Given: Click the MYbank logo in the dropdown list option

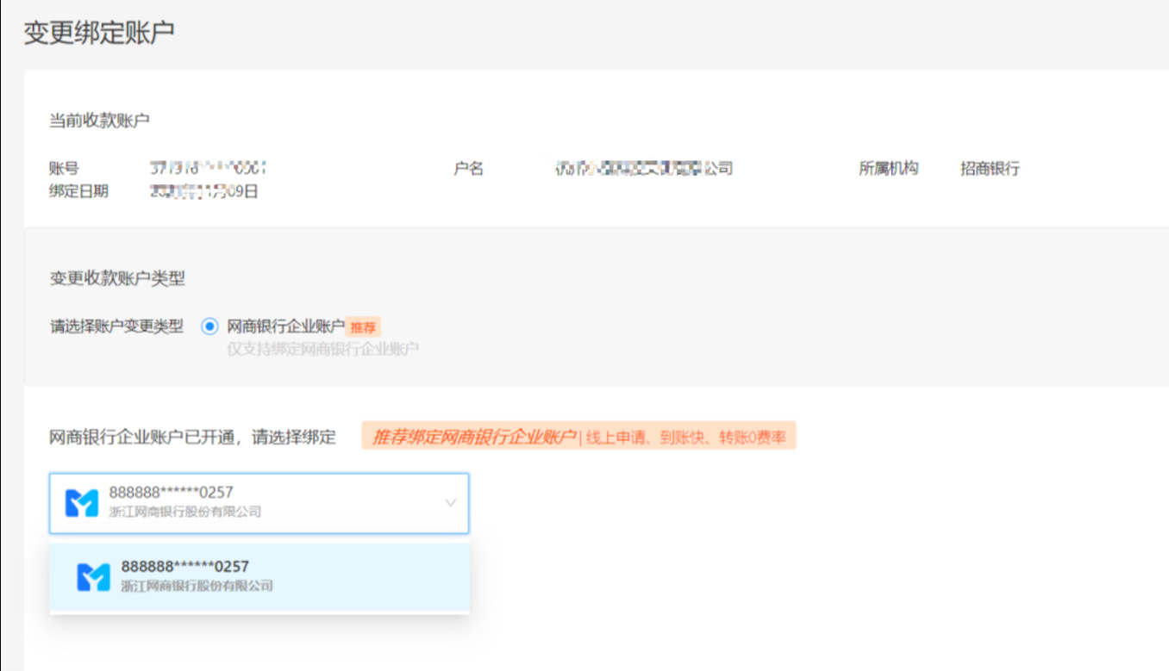Looking at the screenshot, I should [x=93, y=576].
